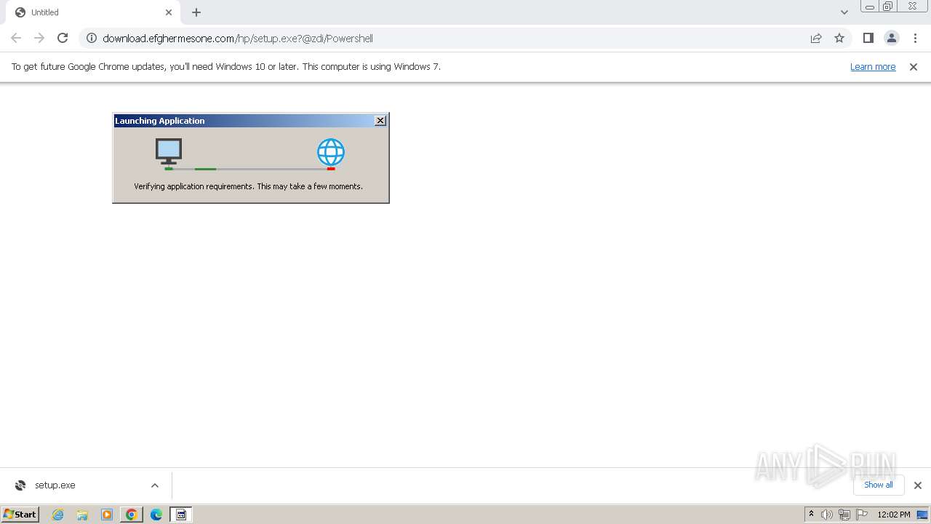The height and width of the screenshot is (524, 931).
Task: Open the network tray icon
Action: coord(844,515)
